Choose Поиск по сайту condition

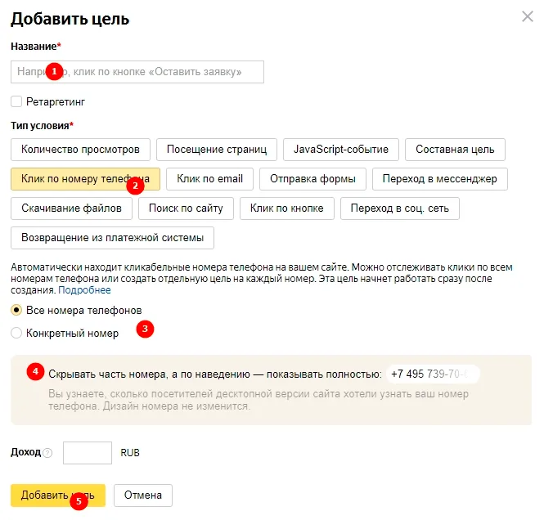tap(186, 208)
